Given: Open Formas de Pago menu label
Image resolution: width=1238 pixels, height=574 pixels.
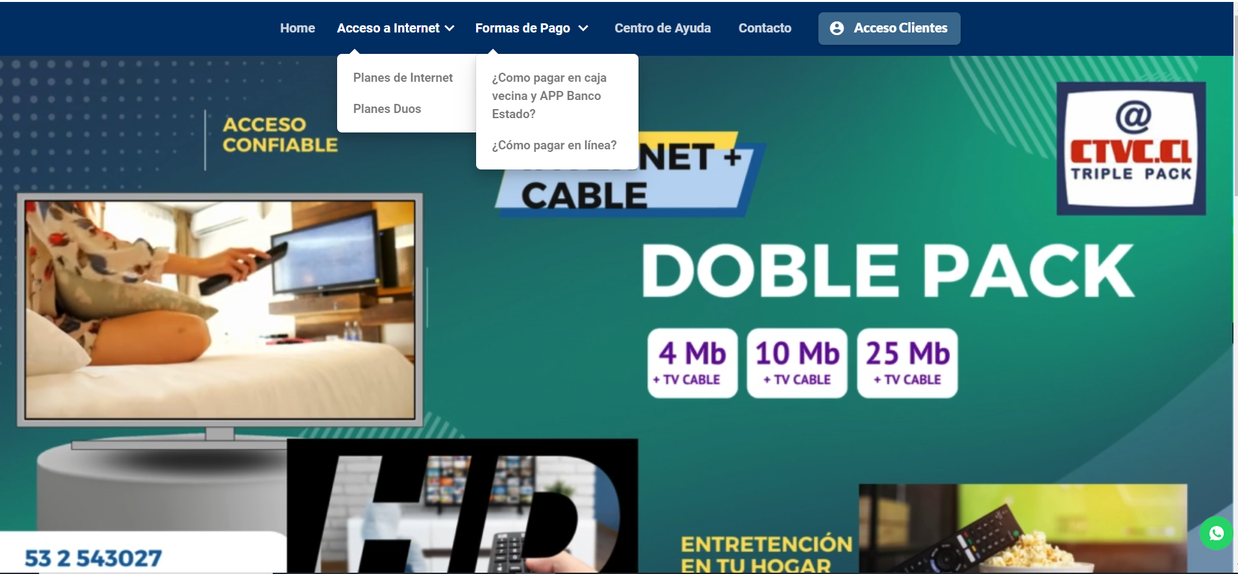Looking at the screenshot, I should tap(523, 28).
